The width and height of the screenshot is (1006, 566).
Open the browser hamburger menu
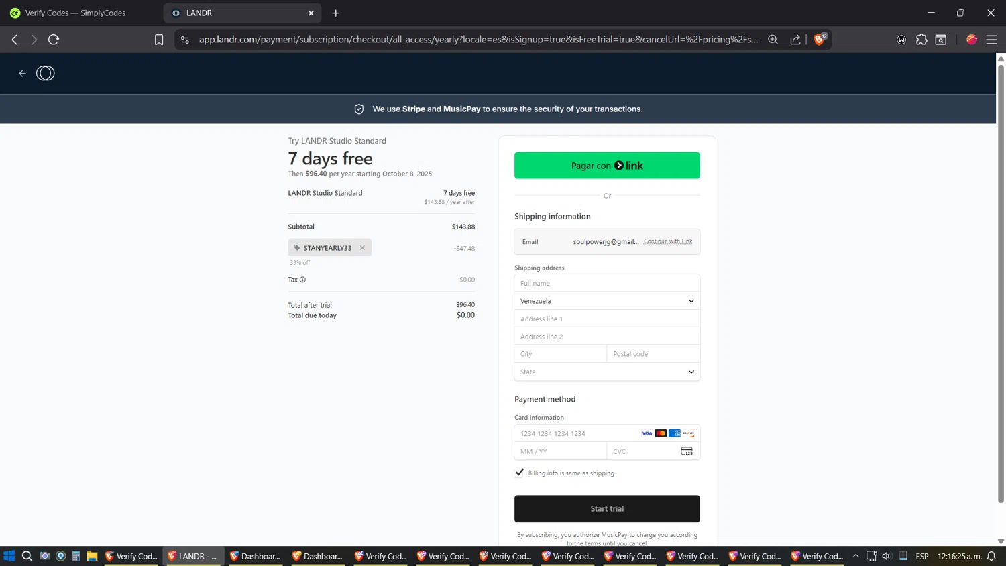pyautogui.click(x=991, y=40)
